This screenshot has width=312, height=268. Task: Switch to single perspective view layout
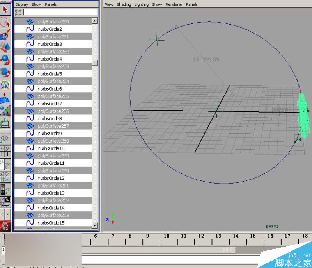tap(5, 139)
